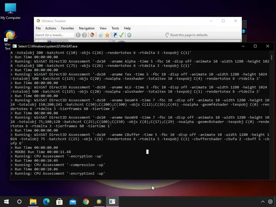The height and width of the screenshot is (207, 276).
Task: Click the line with '-compression -up'
Action: point(58,165)
